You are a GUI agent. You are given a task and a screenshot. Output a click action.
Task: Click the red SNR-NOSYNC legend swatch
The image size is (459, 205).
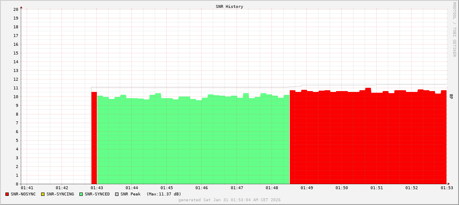[x=7, y=194]
